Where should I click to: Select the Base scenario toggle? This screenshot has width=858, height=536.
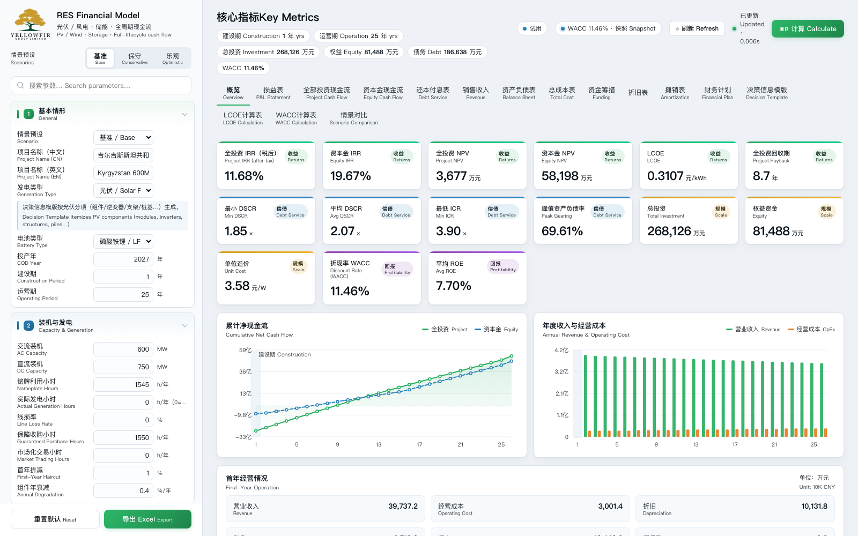click(x=100, y=58)
